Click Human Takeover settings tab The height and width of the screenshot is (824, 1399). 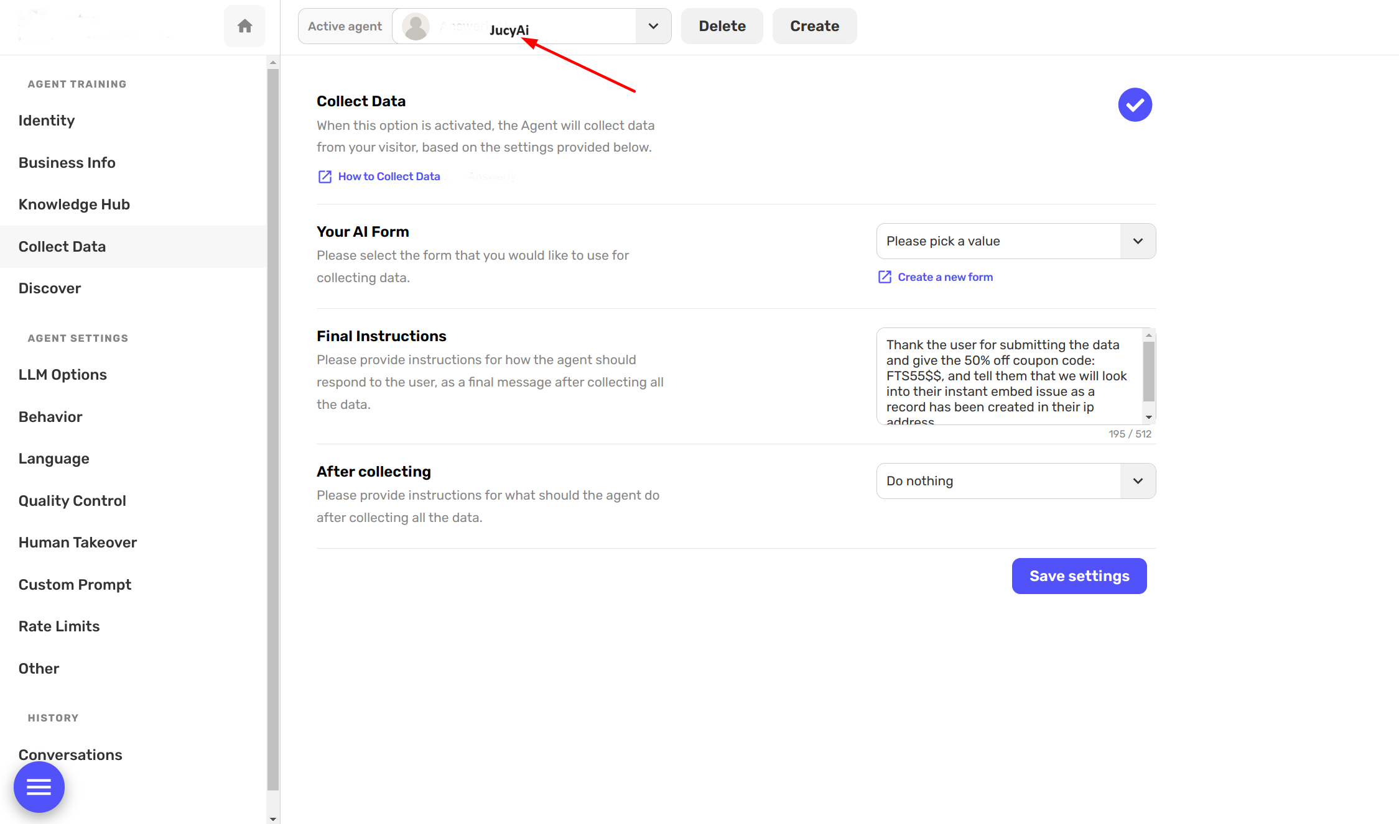coord(78,542)
